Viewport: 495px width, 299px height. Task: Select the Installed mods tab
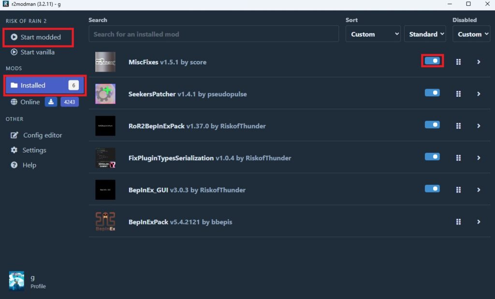44,86
